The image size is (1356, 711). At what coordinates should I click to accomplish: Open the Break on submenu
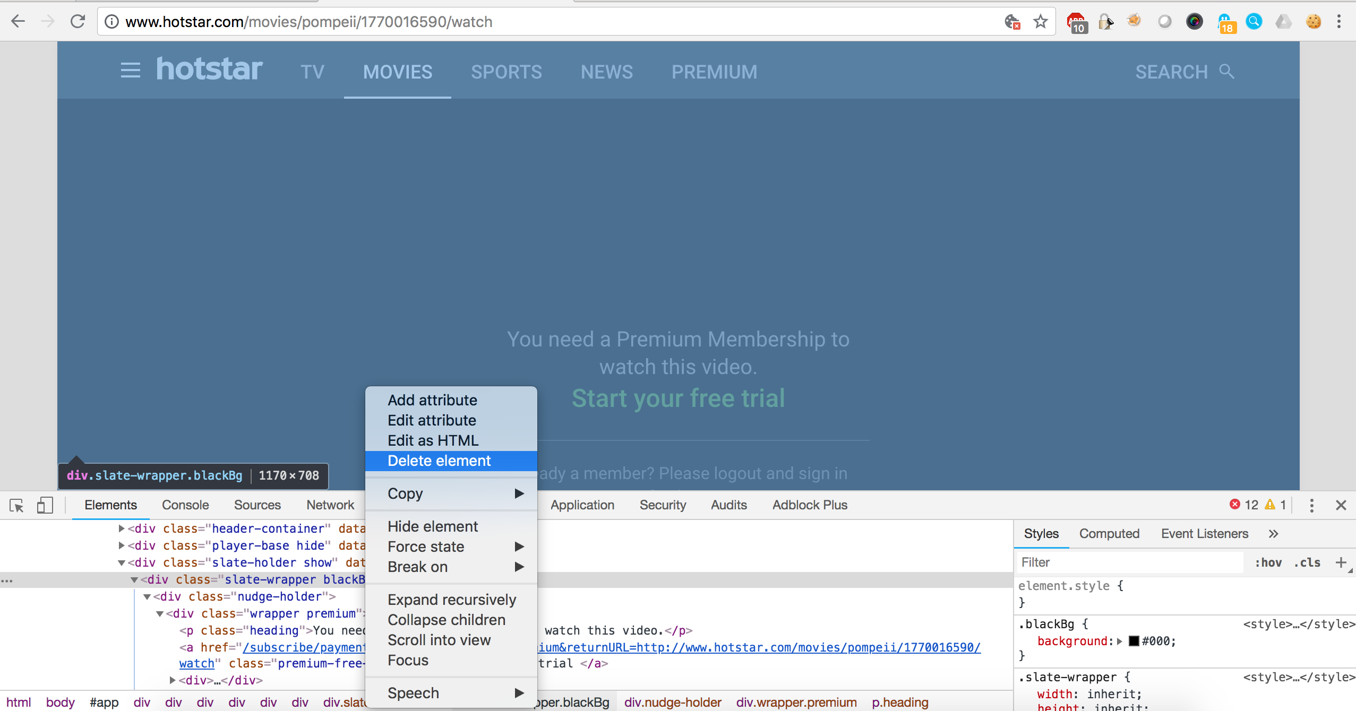451,567
